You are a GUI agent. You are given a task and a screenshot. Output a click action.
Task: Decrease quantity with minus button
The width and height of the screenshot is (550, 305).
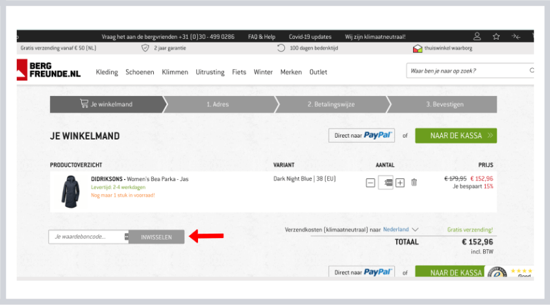tap(370, 183)
